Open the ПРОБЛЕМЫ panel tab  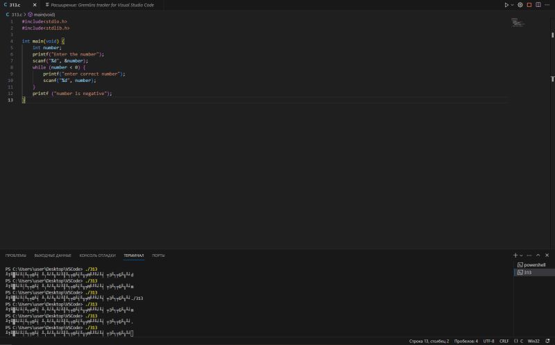coord(15,255)
